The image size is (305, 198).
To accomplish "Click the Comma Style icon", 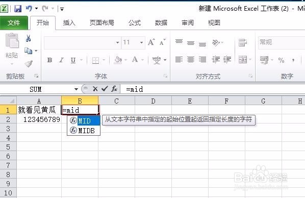I will click(293, 60).
